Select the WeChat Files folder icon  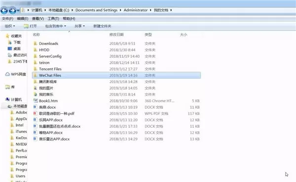[x=36, y=75]
